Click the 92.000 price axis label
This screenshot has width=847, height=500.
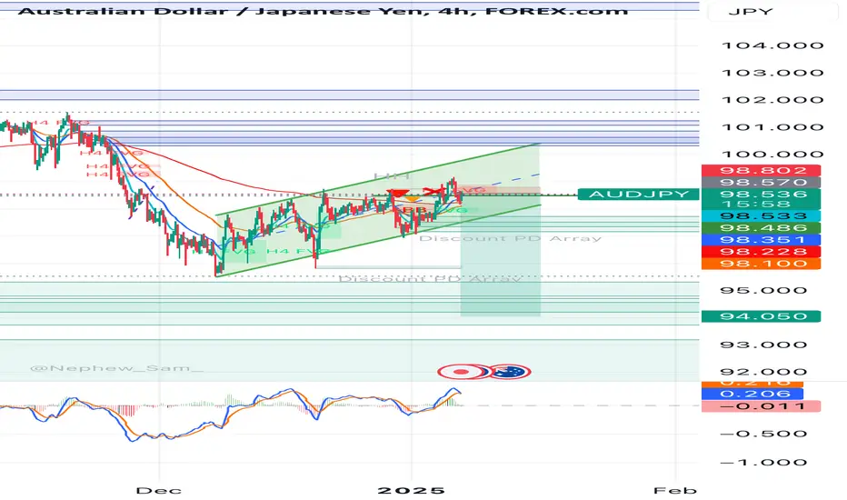point(763,372)
